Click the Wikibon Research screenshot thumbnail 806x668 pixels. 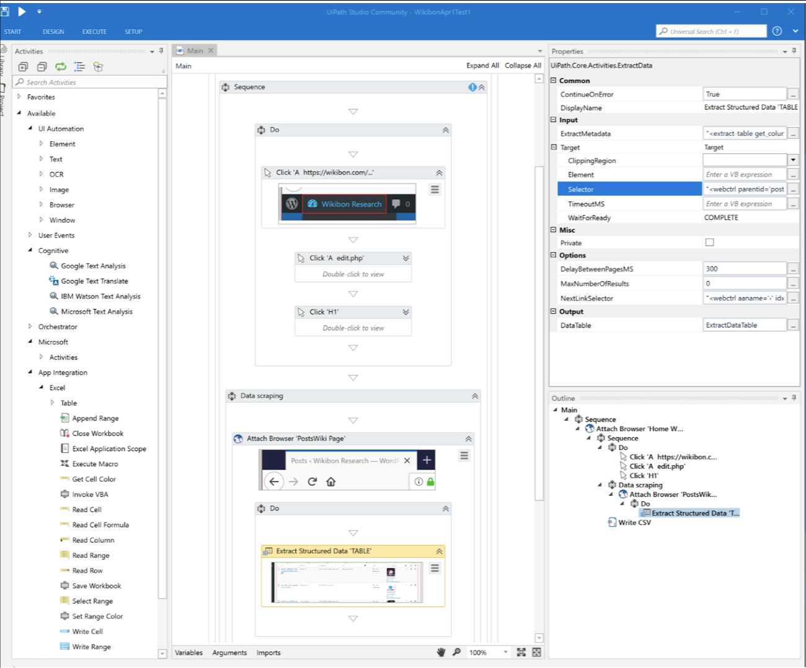point(347,203)
